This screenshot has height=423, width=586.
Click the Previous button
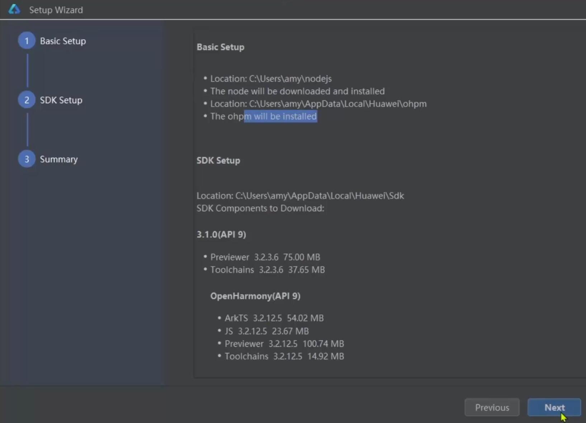(492, 407)
